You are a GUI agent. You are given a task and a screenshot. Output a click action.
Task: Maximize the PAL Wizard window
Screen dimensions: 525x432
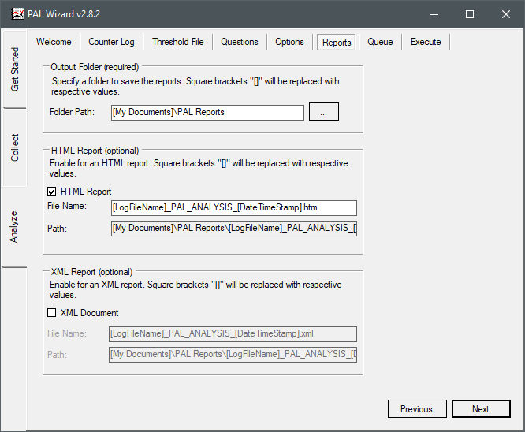(x=470, y=14)
